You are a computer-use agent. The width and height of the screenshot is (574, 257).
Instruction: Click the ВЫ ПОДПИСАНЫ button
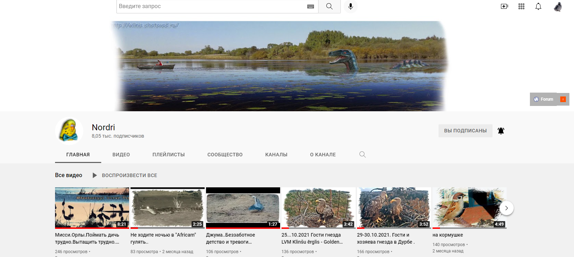click(465, 131)
